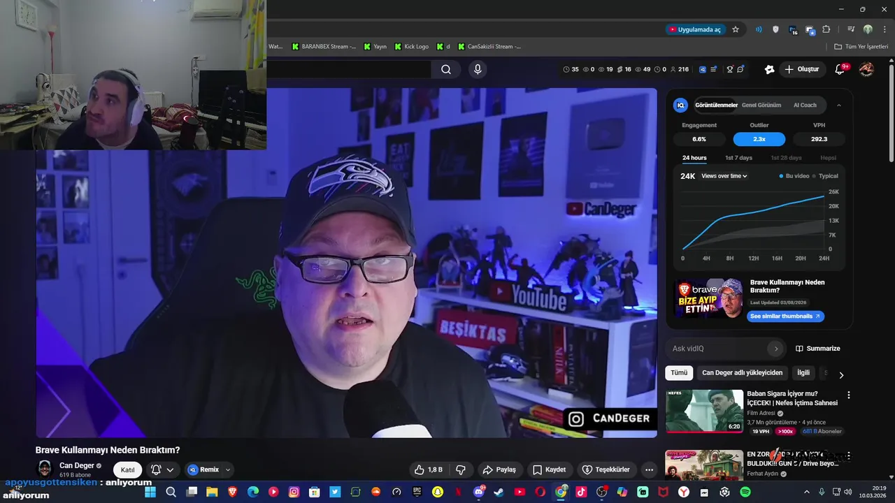Click the Summarize button
895x503 pixels.
[818, 349]
